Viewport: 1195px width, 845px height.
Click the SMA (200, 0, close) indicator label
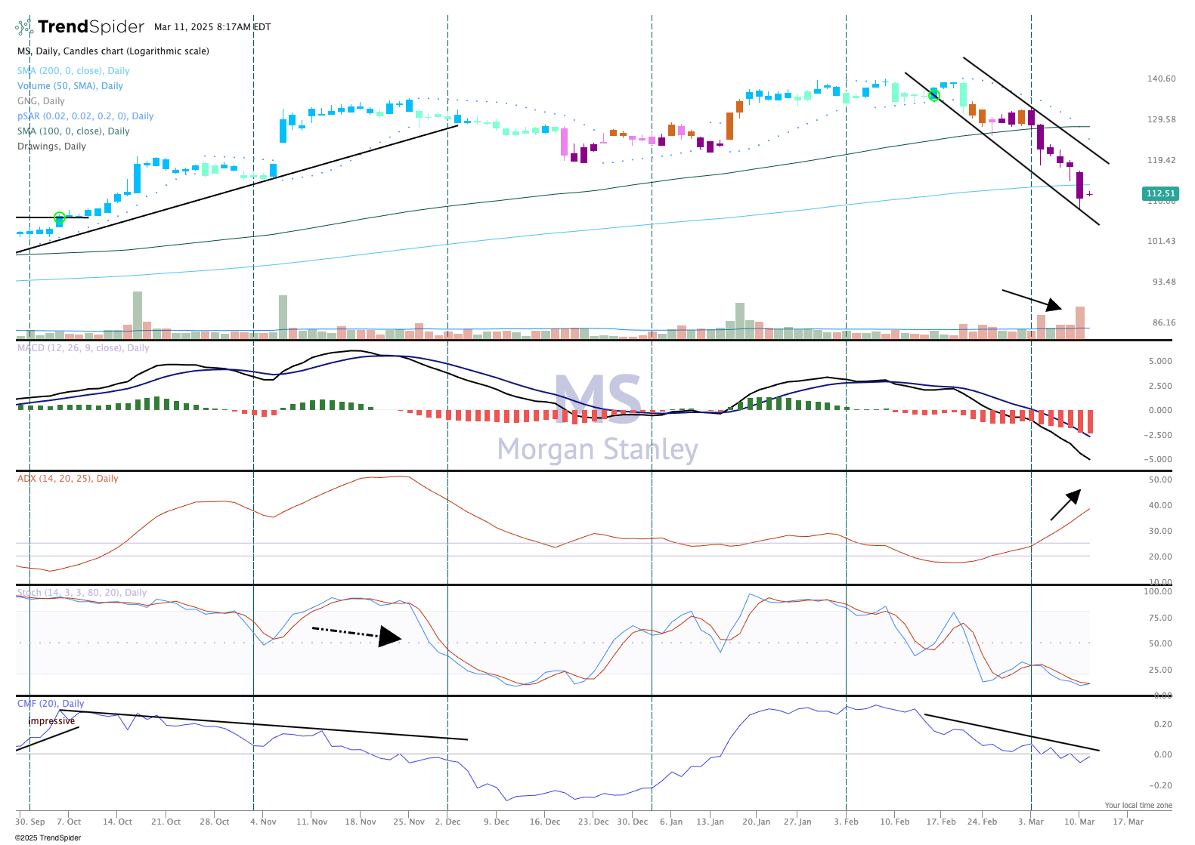[x=73, y=71]
